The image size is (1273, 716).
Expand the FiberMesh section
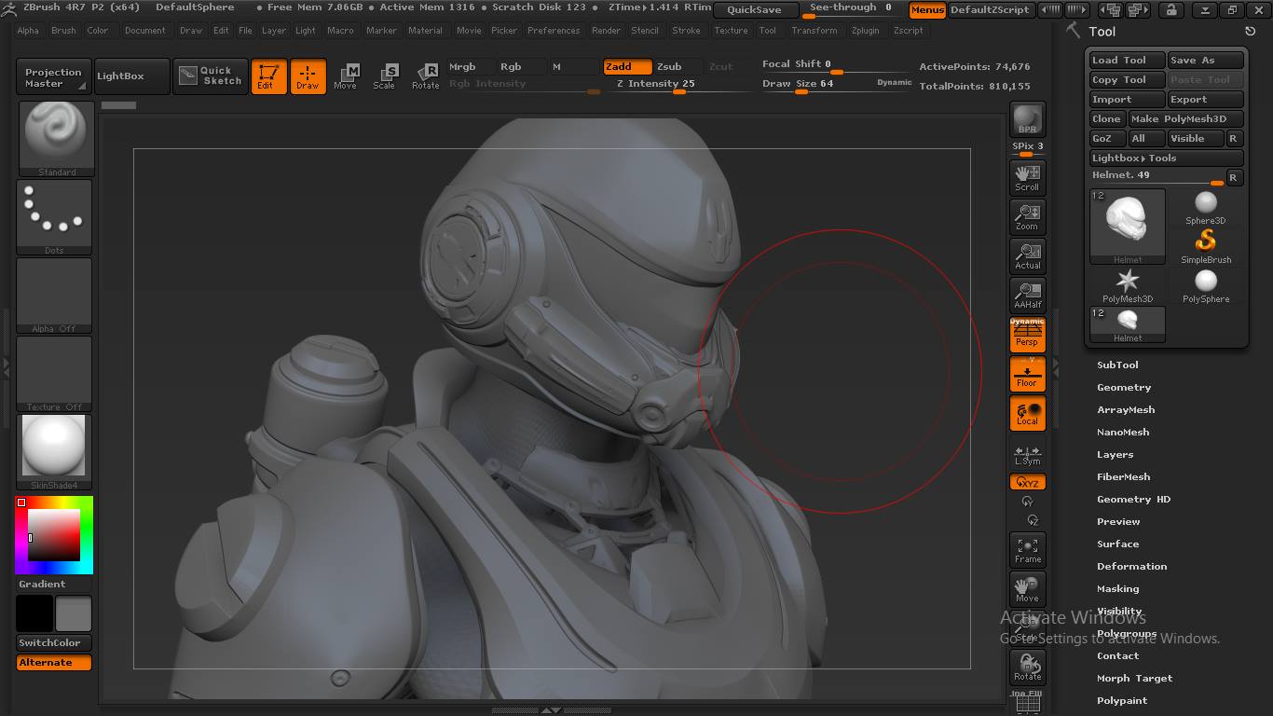[x=1123, y=477]
